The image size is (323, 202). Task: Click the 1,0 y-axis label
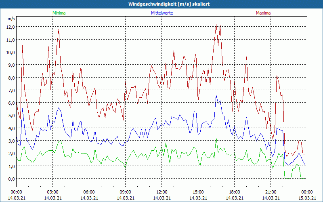pyautogui.click(x=12, y=166)
